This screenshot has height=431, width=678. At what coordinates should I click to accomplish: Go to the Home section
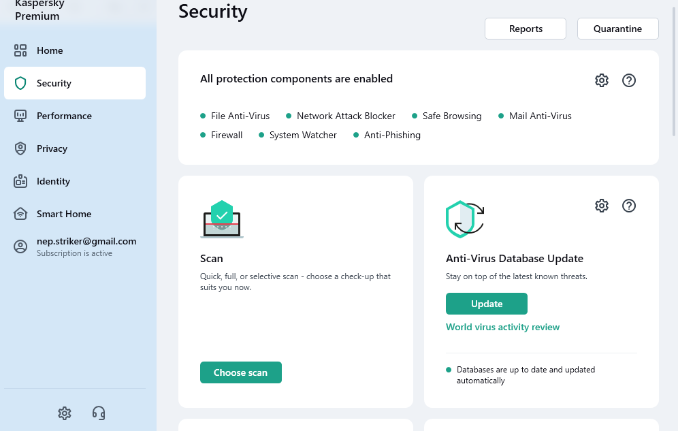point(50,50)
